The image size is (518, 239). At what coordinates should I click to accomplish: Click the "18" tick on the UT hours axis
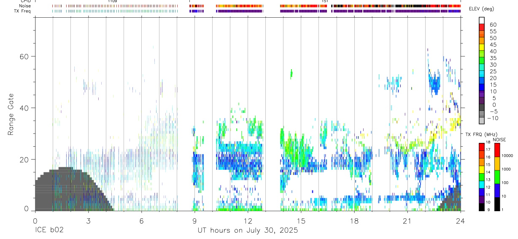[354, 220]
